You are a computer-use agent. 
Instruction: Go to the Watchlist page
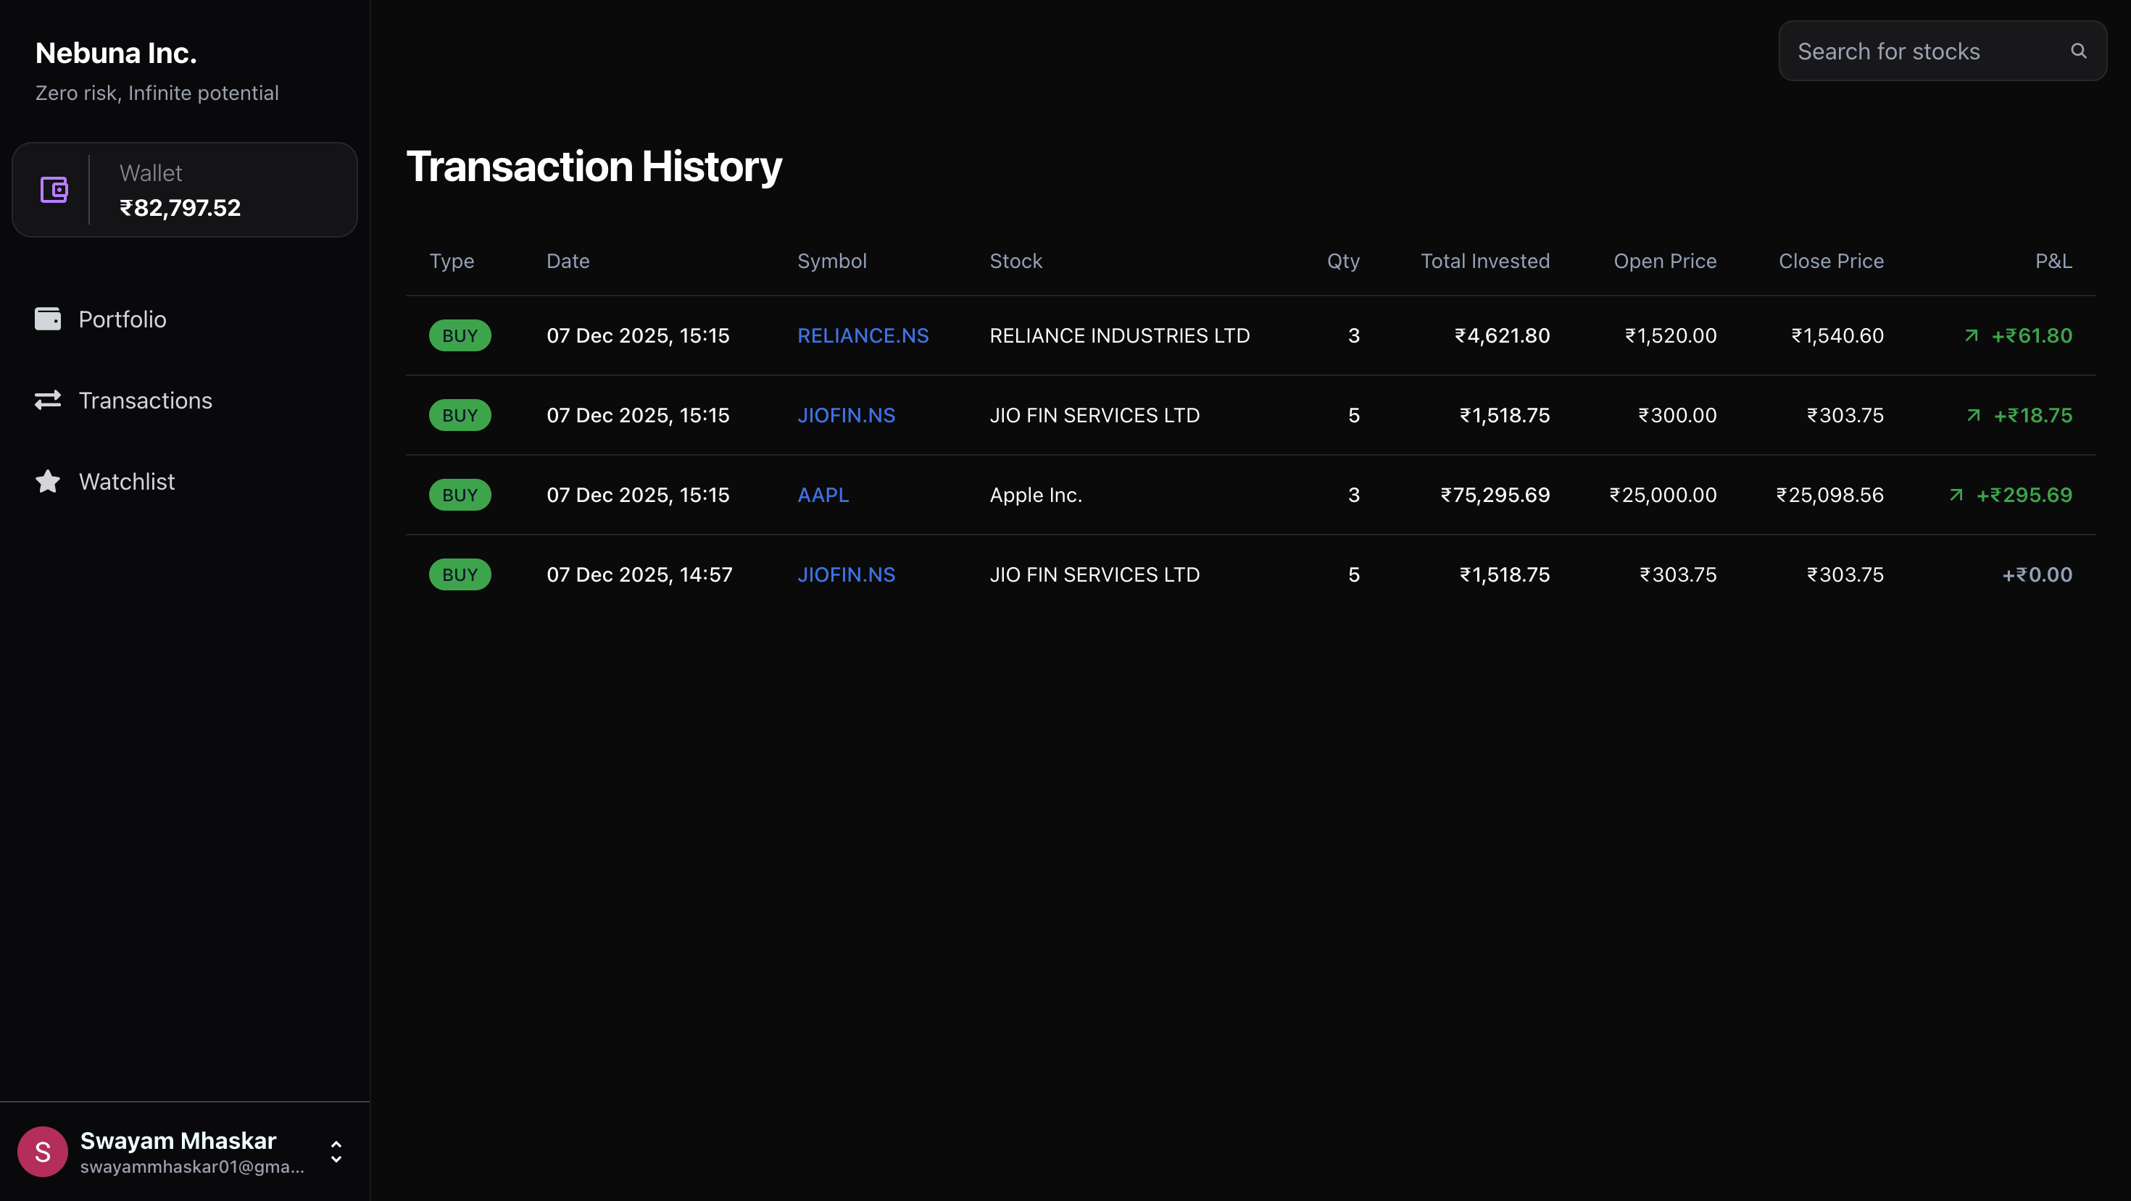[x=127, y=481]
